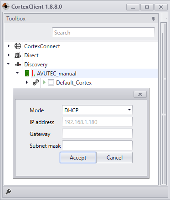Select the Default_Cortex tree item

[74, 83]
